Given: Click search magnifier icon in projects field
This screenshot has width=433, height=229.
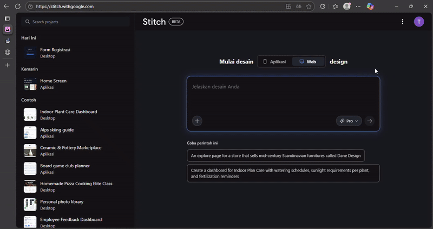Looking at the screenshot, I should tap(28, 22).
